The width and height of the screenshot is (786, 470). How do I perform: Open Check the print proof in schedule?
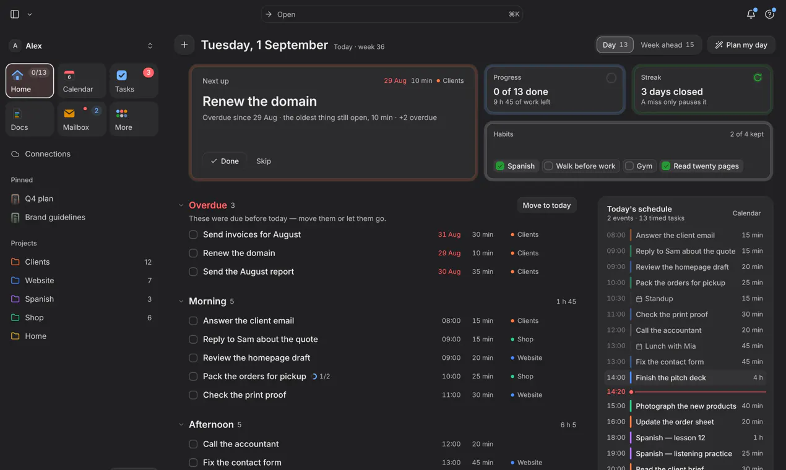tap(685, 315)
